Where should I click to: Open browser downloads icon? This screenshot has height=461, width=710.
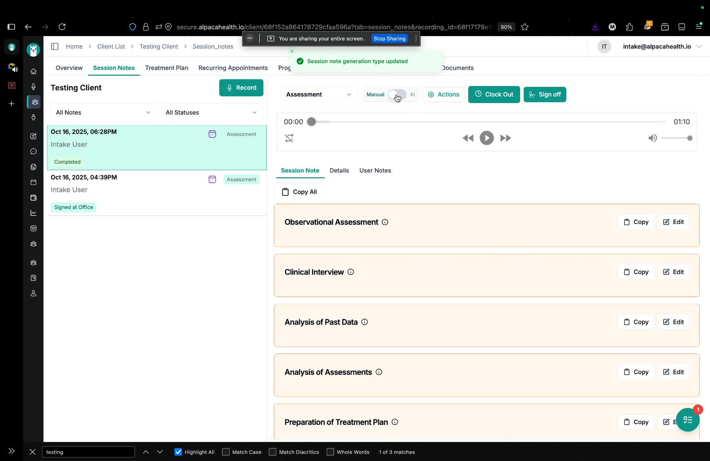595,27
